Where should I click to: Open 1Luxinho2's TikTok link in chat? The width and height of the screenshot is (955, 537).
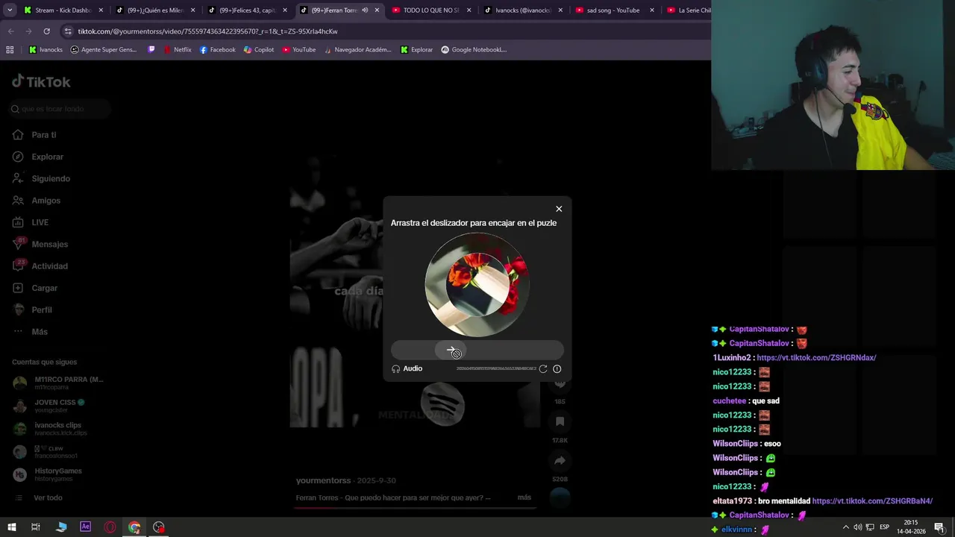point(816,358)
